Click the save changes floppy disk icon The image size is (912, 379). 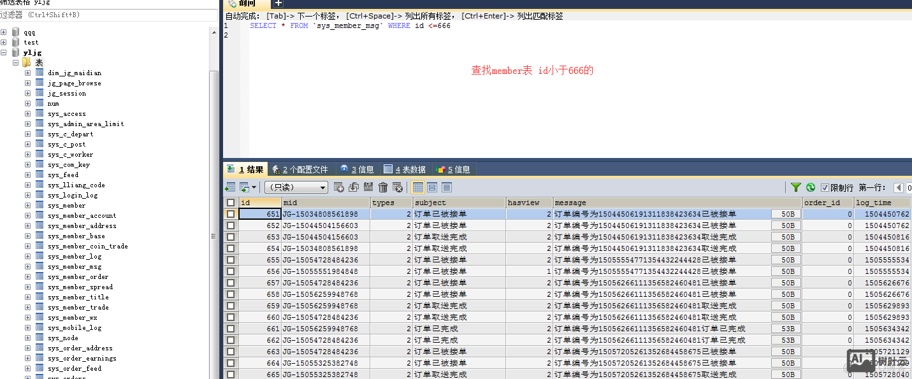coord(368,187)
